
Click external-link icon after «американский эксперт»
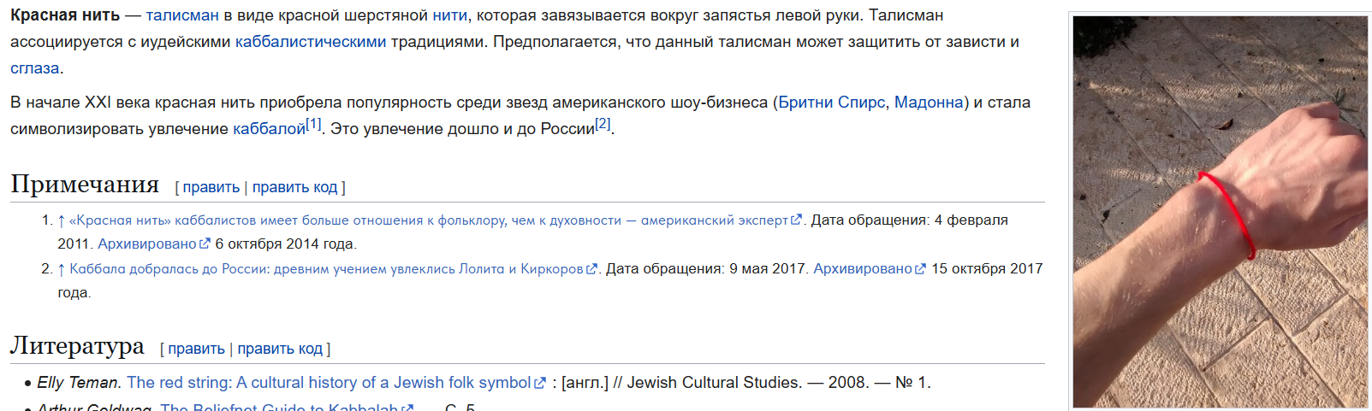[x=796, y=220]
